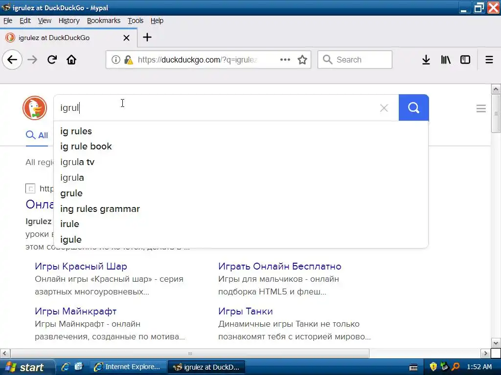Choose suggestion 'ig rules'

[241, 131]
